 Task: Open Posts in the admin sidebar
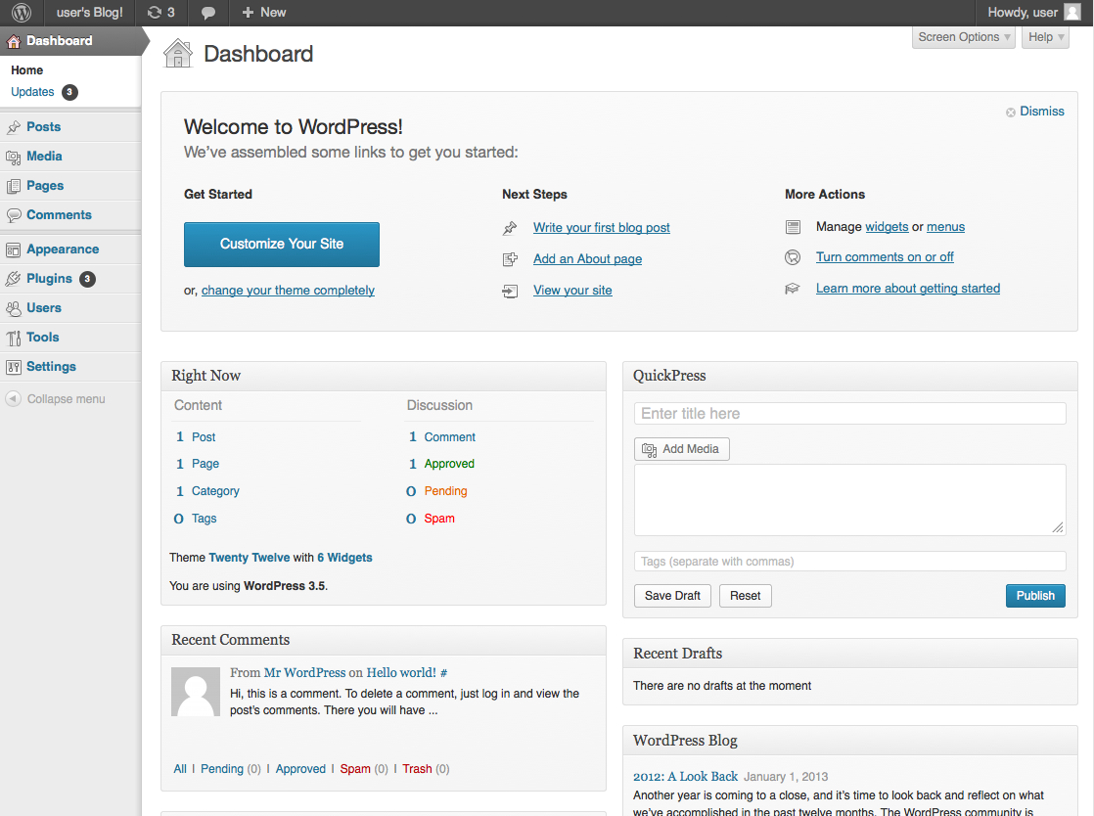coord(43,127)
